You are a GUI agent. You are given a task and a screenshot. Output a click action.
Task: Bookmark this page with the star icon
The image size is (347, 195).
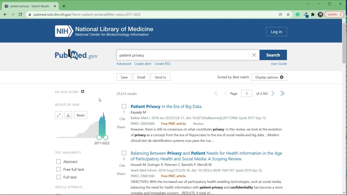pos(288,14)
